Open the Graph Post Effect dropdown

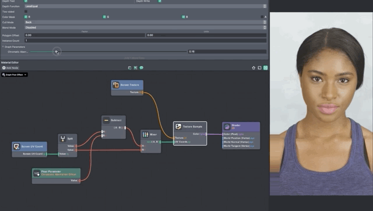(15, 75)
